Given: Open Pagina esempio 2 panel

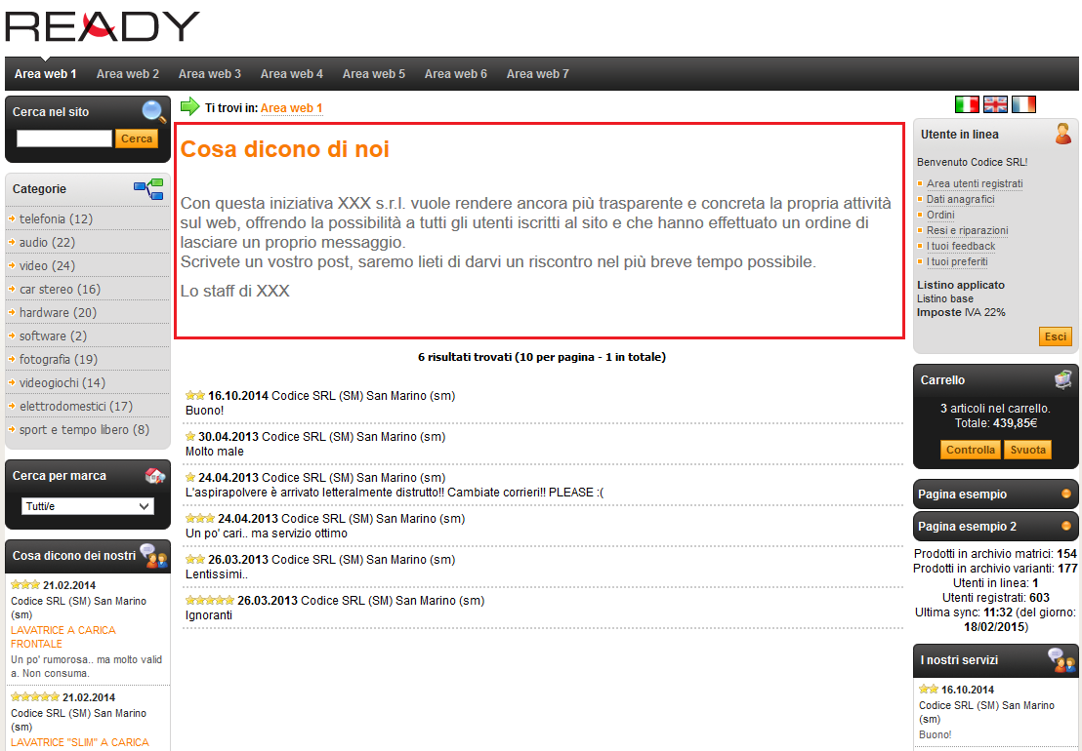Looking at the screenshot, I should point(996,527).
